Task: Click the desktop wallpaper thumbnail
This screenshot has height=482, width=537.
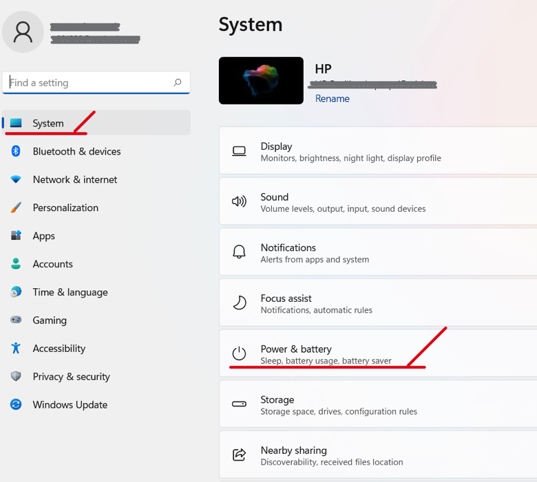Action: (x=261, y=80)
